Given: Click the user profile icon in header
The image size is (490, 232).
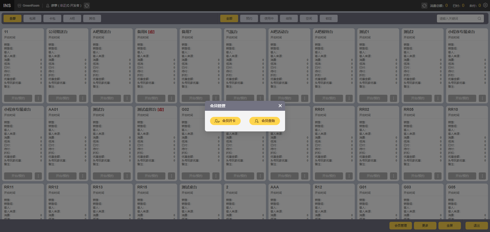Looking at the screenshot, I should (x=48, y=6).
